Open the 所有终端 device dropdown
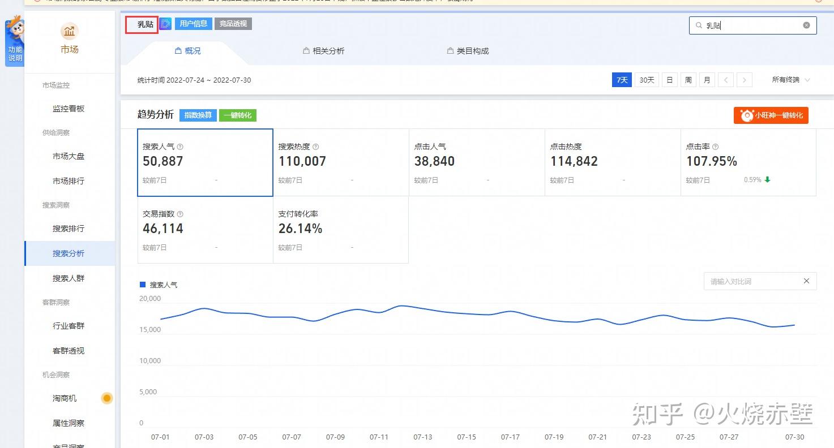Image resolution: width=834 pixels, height=448 pixels. coord(791,80)
